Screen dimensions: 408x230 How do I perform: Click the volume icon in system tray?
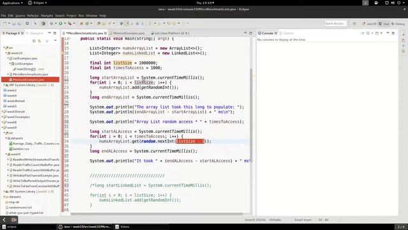click(x=393, y=3)
